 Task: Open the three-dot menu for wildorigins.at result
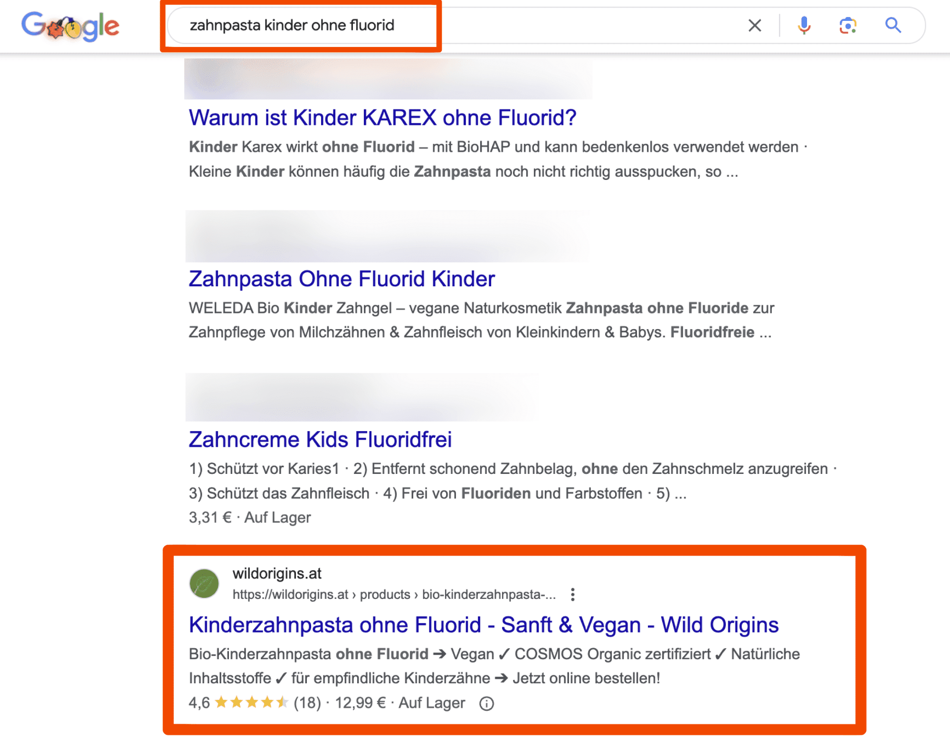click(x=573, y=595)
